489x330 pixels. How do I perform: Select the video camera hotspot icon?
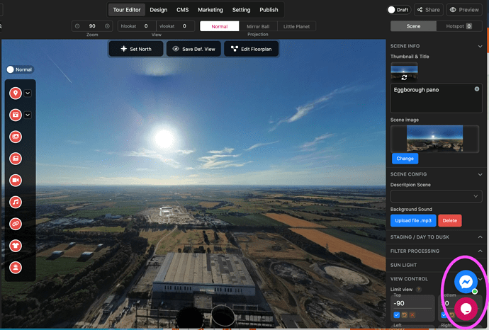pos(16,180)
